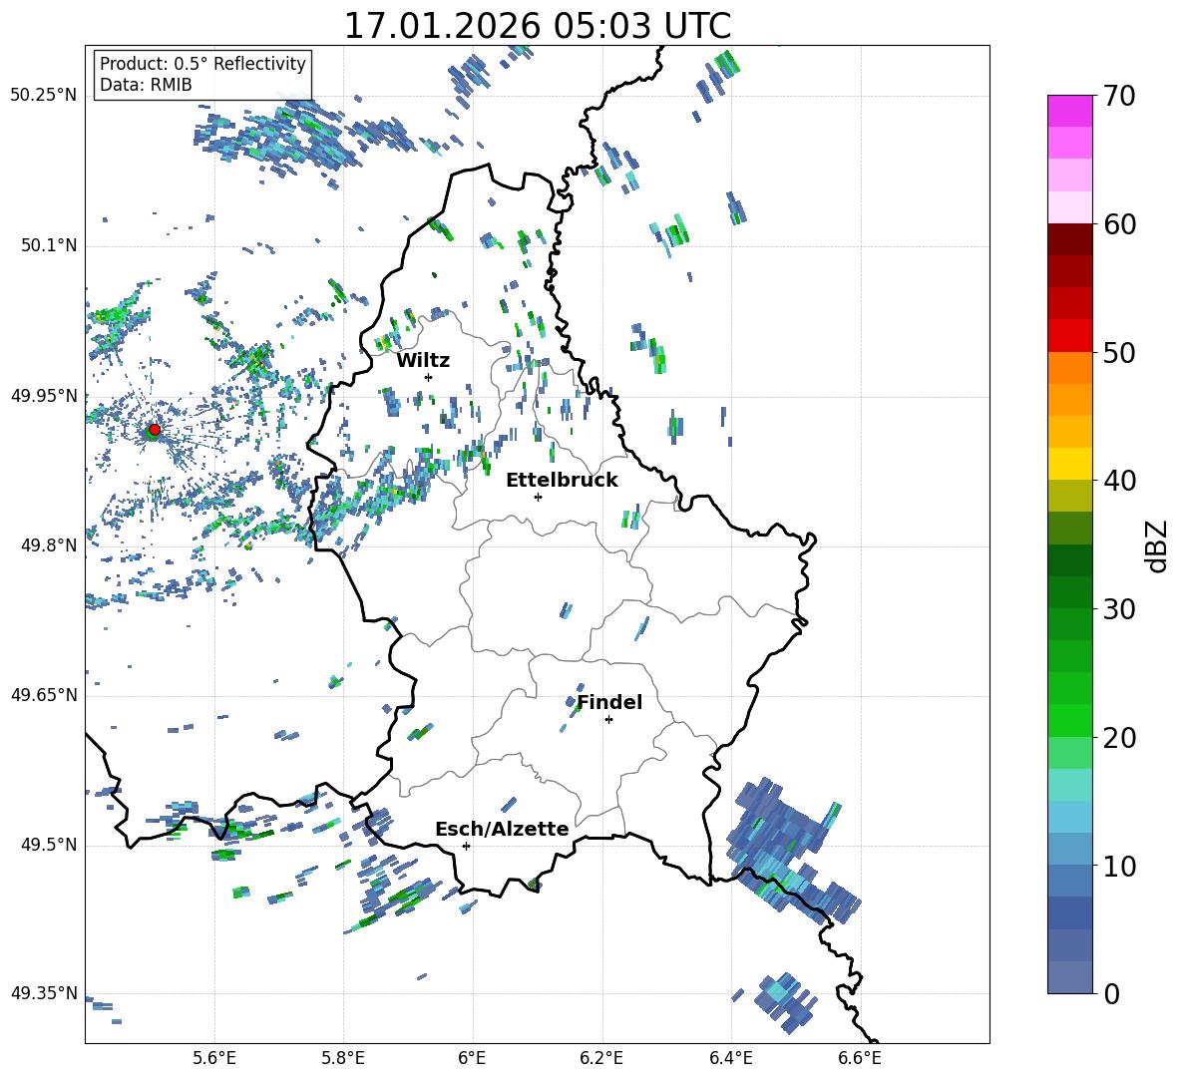
Task: Click the magenta top colorbar swatch
Action: tap(1069, 112)
